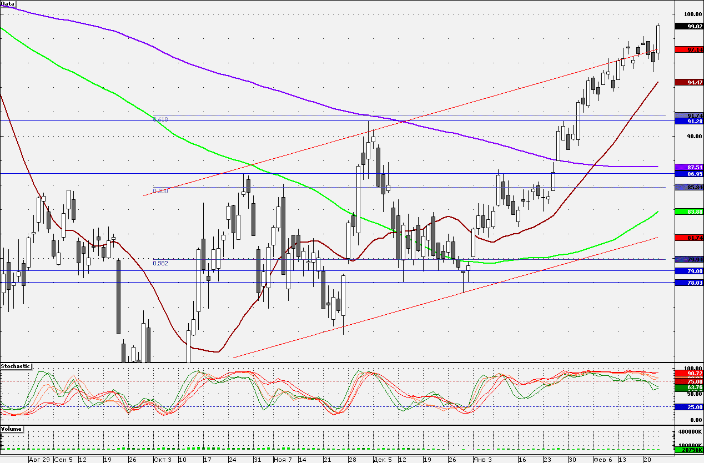The height and width of the screenshot is (463, 704).
Task: Select the 20 date label on the time axis
Action: coord(647,460)
